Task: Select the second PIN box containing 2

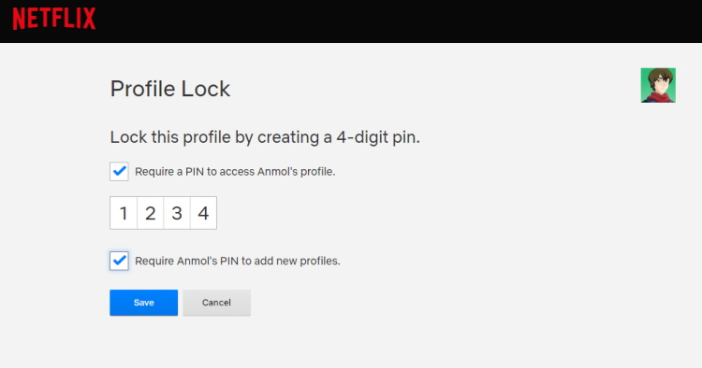Action: click(x=151, y=213)
